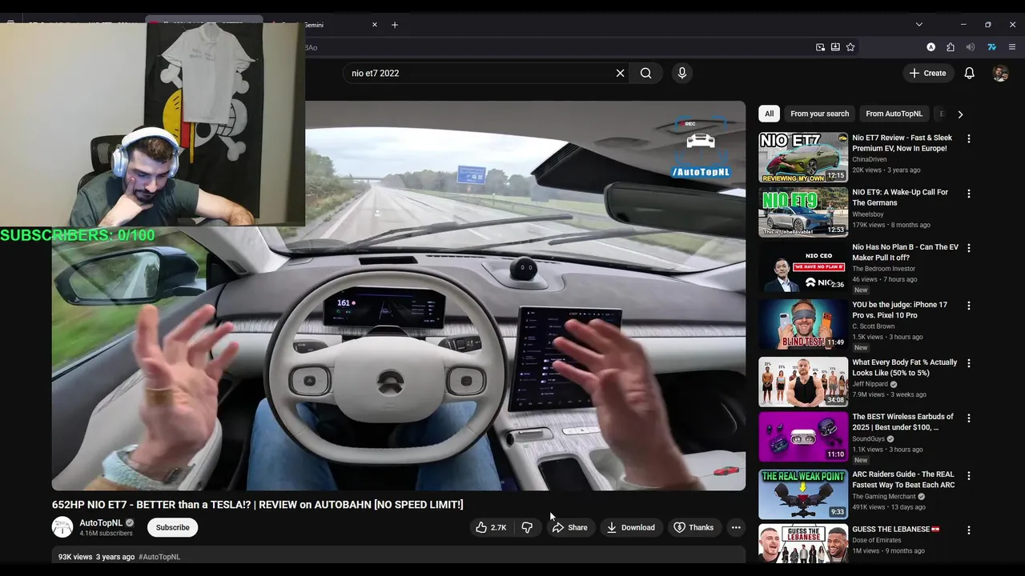The width and height of the screenshot is (1025, 576).
Task: Select the 'From your search' chip
Action: [819, 114]
